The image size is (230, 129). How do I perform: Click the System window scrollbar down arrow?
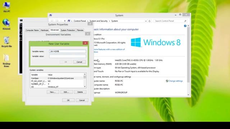pyautogui.click(x=188, y=95)
